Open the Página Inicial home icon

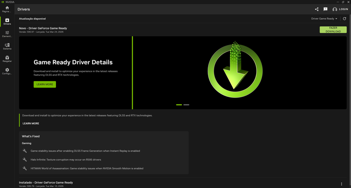7,8
